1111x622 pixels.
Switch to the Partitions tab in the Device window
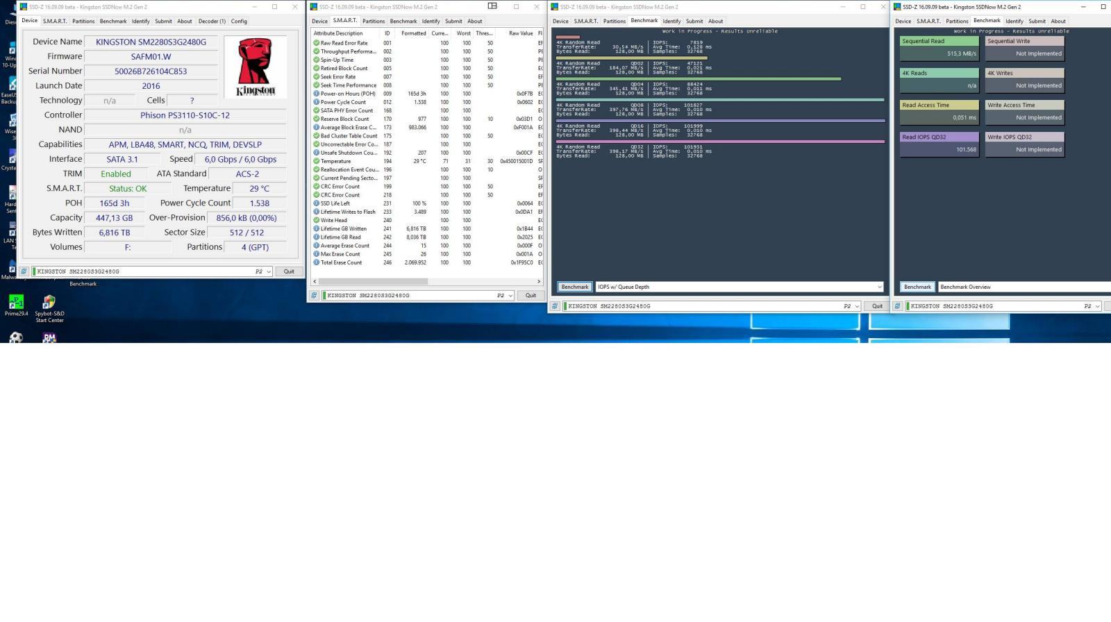click(83, 21)
